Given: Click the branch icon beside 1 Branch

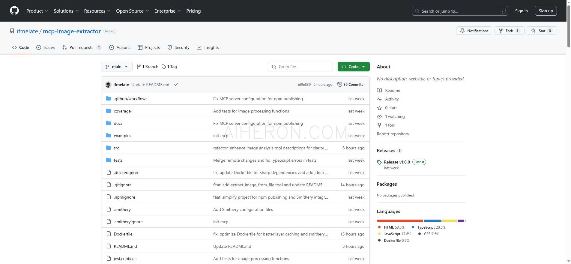Looking at the screenshot, I should (x=139, y=67).
